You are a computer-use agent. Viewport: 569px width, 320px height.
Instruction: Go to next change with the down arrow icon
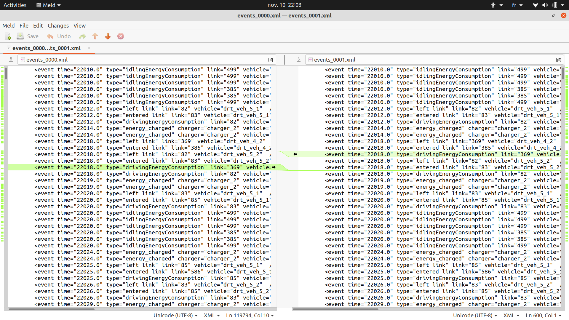pos(108,36)
